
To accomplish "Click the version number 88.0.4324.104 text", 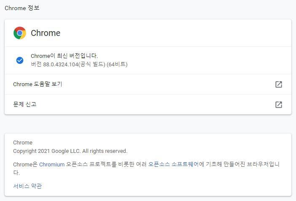I will pyautogui.click(x=61, y=65).
